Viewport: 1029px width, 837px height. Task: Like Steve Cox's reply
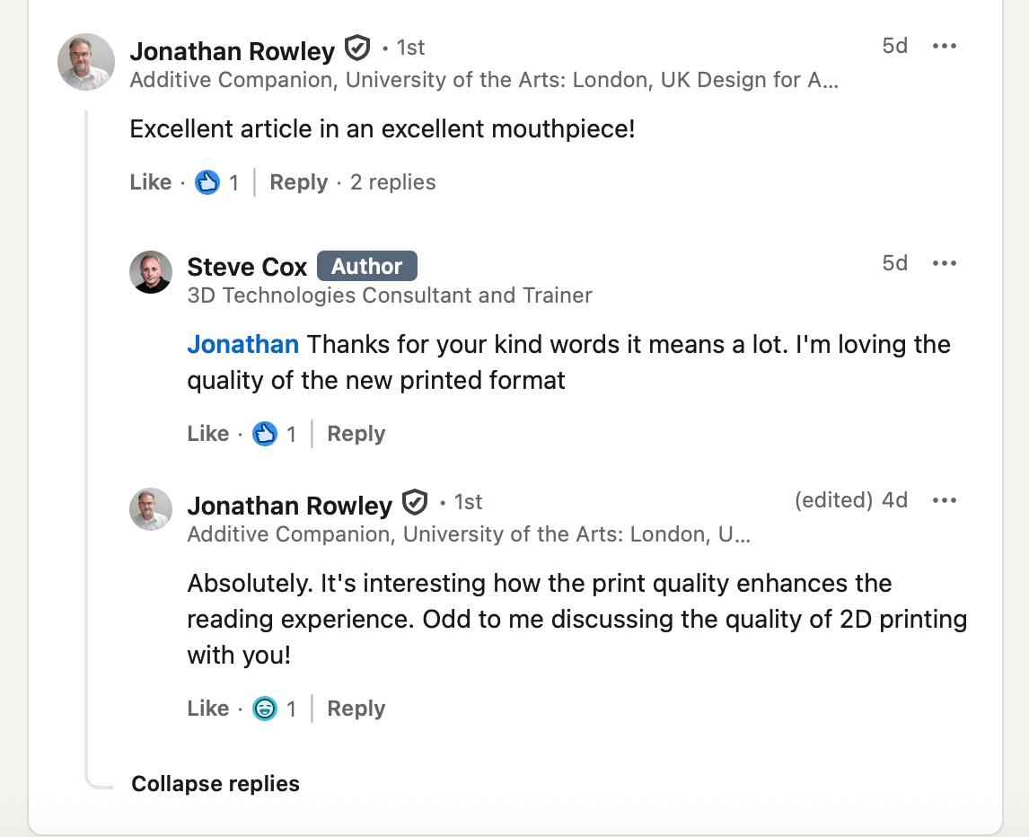point(207,434)
